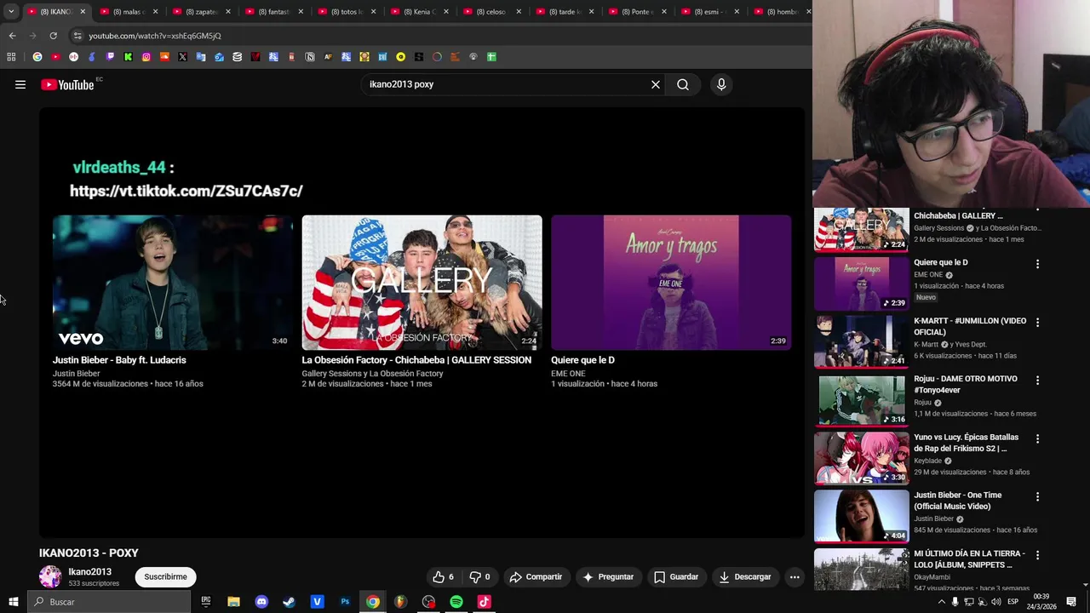Viewport: 1090px width, 613px height.
Task: Open site information icon in address bar
Action: (77, 36)
